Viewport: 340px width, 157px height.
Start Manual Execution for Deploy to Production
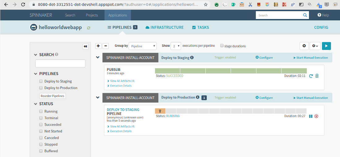311,98
